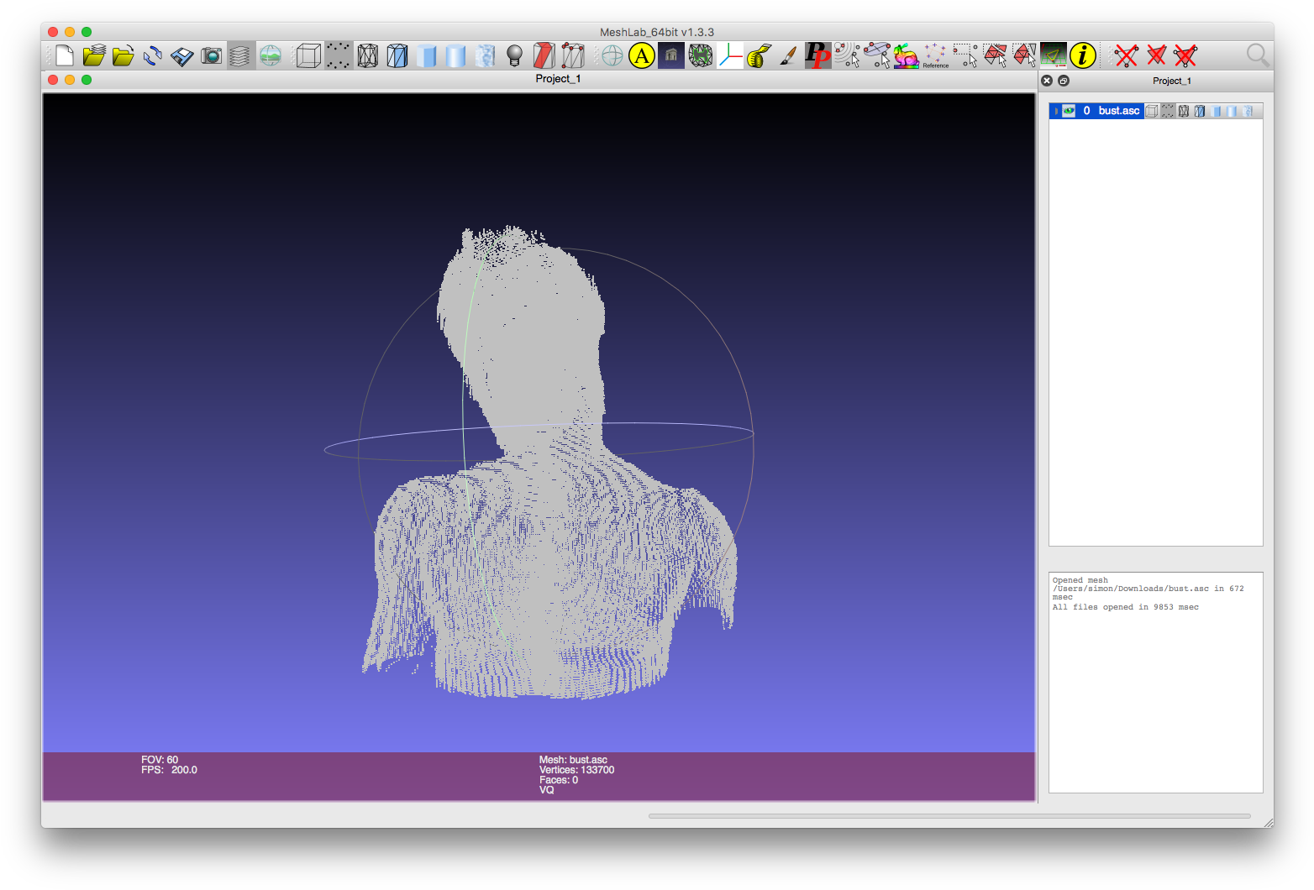The width and height of the screenshot is (1314, 890).
Task: Export mesh using floppy disk icon
Action: pyautogui.click(x=181, y=56)
